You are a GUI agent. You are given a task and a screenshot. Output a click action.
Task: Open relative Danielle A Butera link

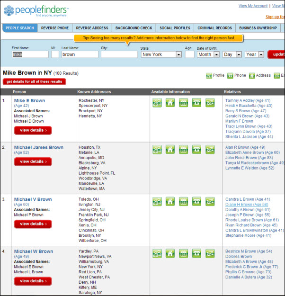(249, 277)
